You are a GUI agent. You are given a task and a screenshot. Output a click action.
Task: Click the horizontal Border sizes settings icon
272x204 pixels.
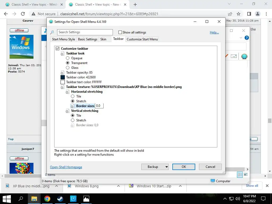[72, 106]
